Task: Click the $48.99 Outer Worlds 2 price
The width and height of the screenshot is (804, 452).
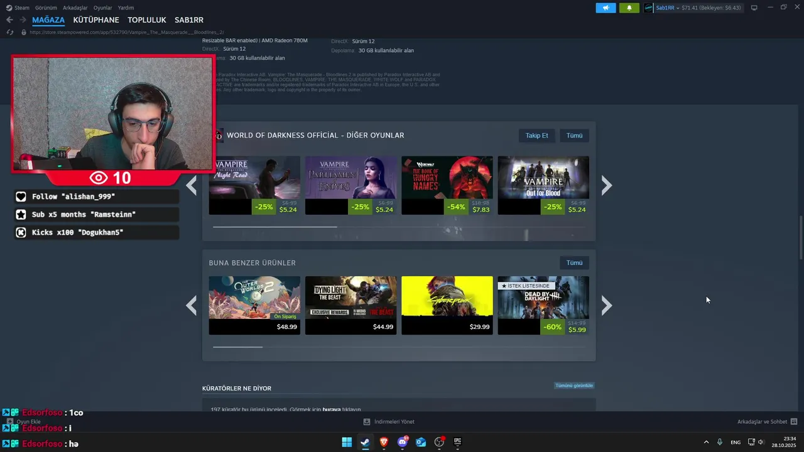Action: pos(287,327)
